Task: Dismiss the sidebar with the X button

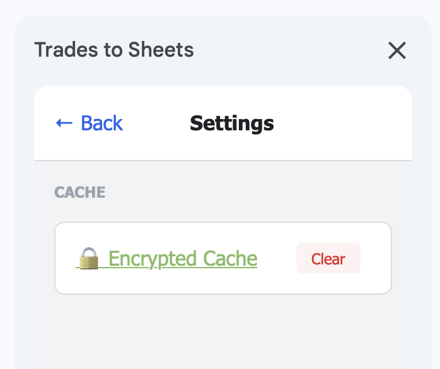Action: pos(397,50)
